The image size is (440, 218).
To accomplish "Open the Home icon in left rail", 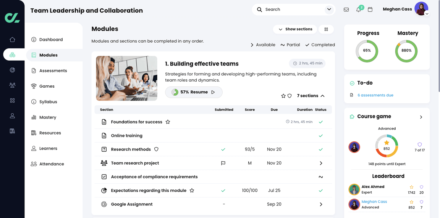I will [x=12, y=40].
